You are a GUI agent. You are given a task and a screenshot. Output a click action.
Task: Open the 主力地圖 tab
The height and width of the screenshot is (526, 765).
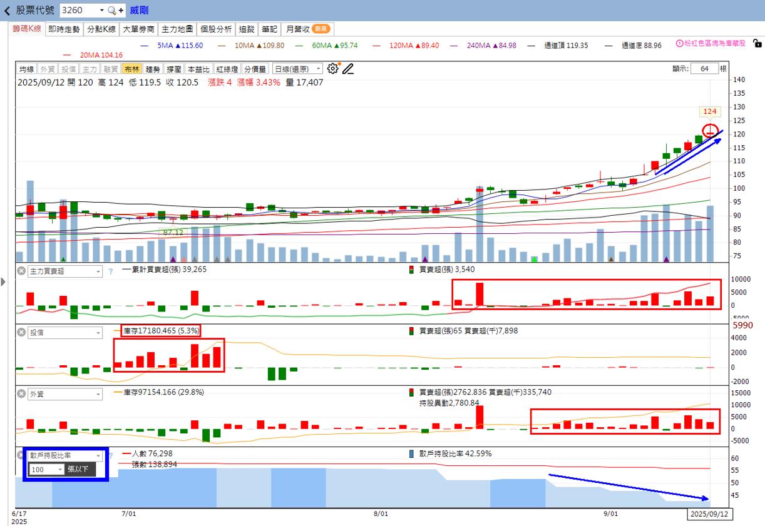(x=177, y=29)
